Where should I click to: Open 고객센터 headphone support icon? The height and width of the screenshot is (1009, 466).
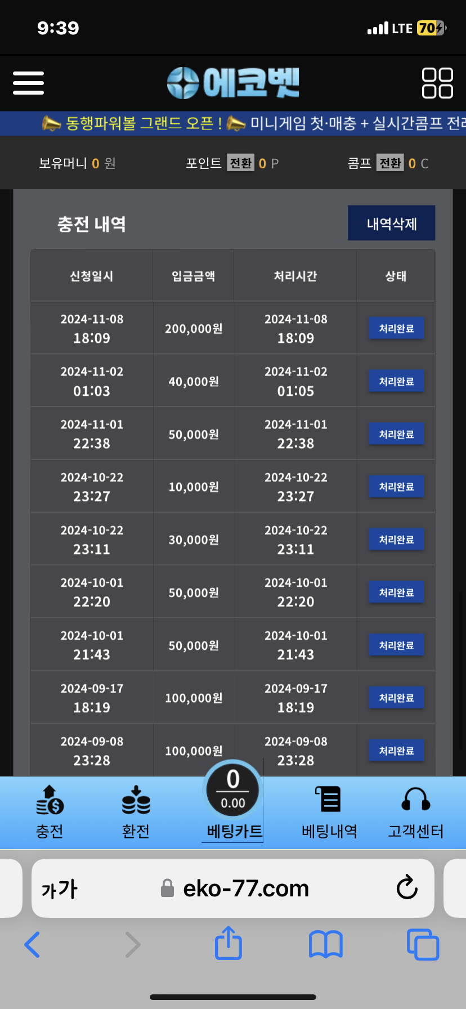point(416,812)
